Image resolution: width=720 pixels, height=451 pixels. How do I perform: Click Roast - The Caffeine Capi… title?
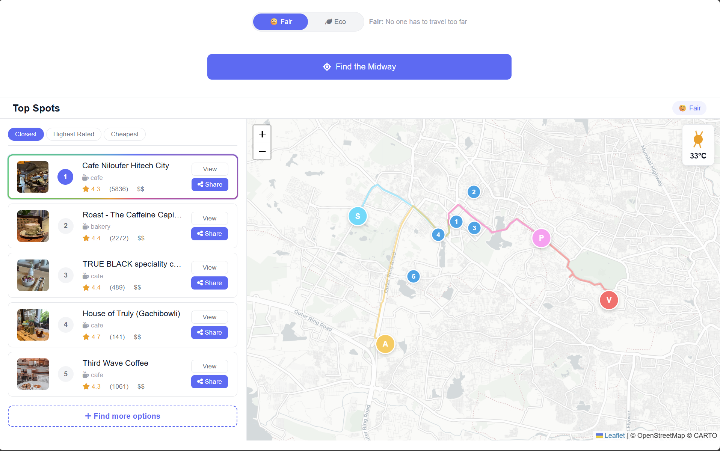[132, 215]
